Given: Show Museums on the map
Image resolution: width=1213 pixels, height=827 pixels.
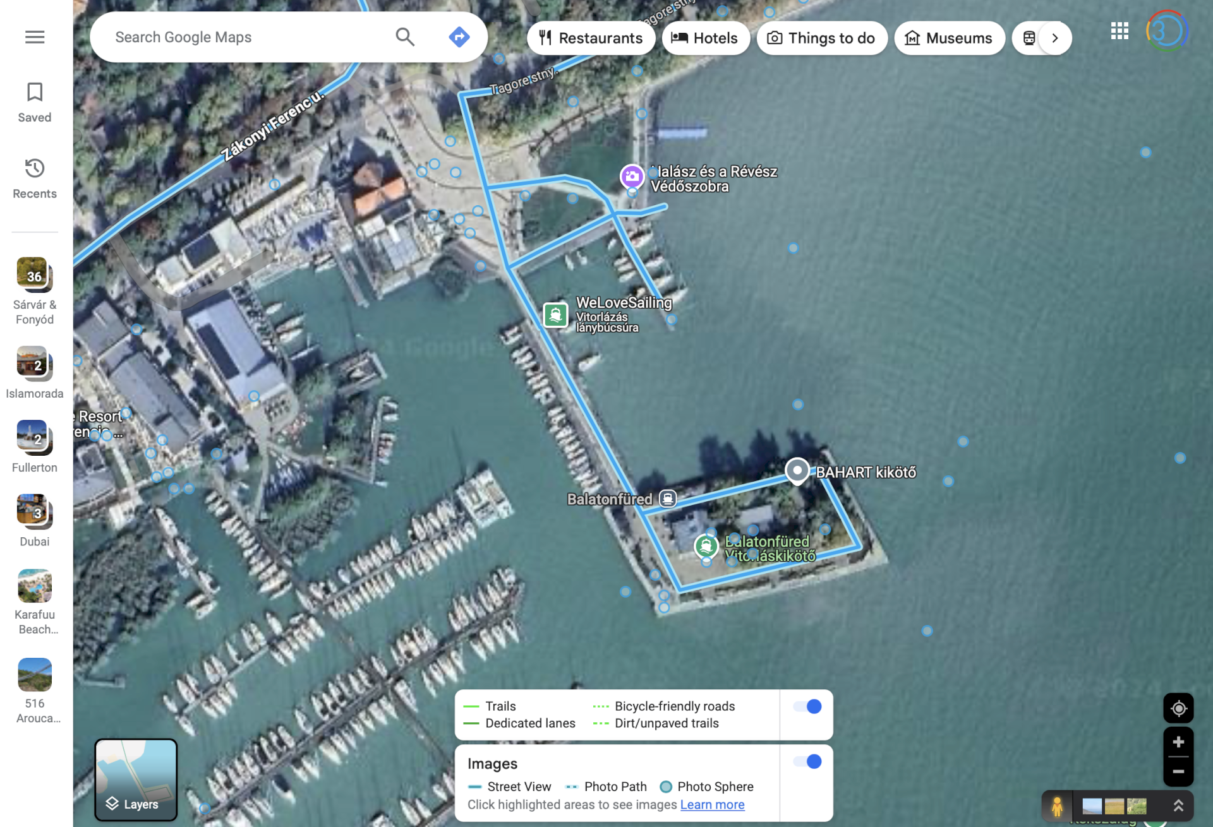Looking at the screenshot, I should (x=950, y=38).
